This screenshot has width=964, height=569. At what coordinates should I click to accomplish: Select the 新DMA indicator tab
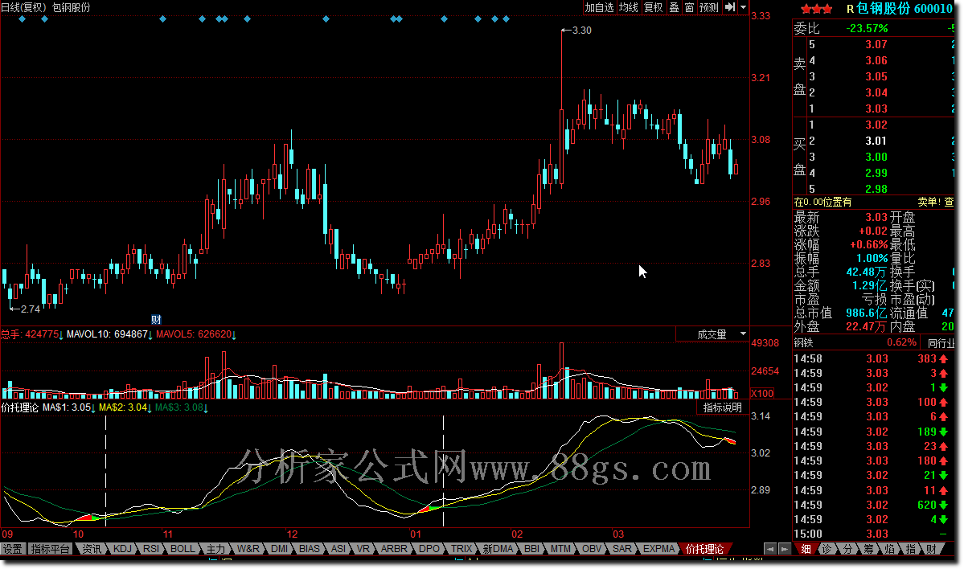tap(498, 549)
